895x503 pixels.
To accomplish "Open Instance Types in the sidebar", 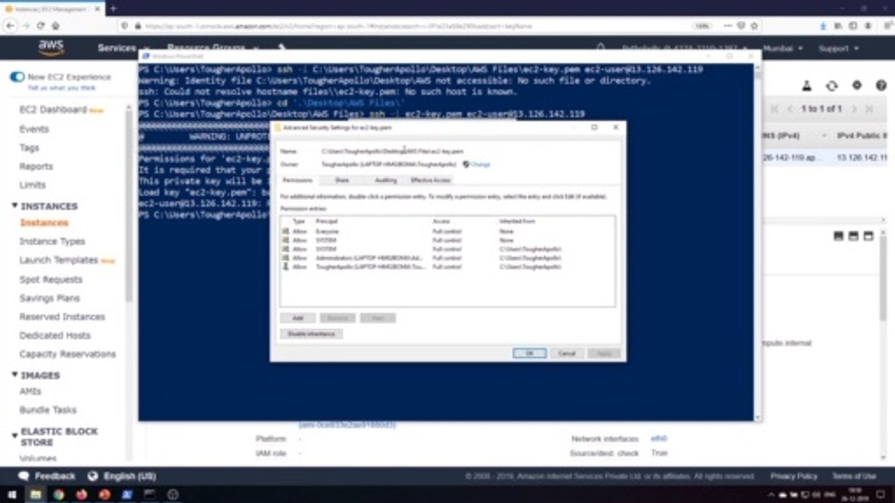I will coord(52,242).
